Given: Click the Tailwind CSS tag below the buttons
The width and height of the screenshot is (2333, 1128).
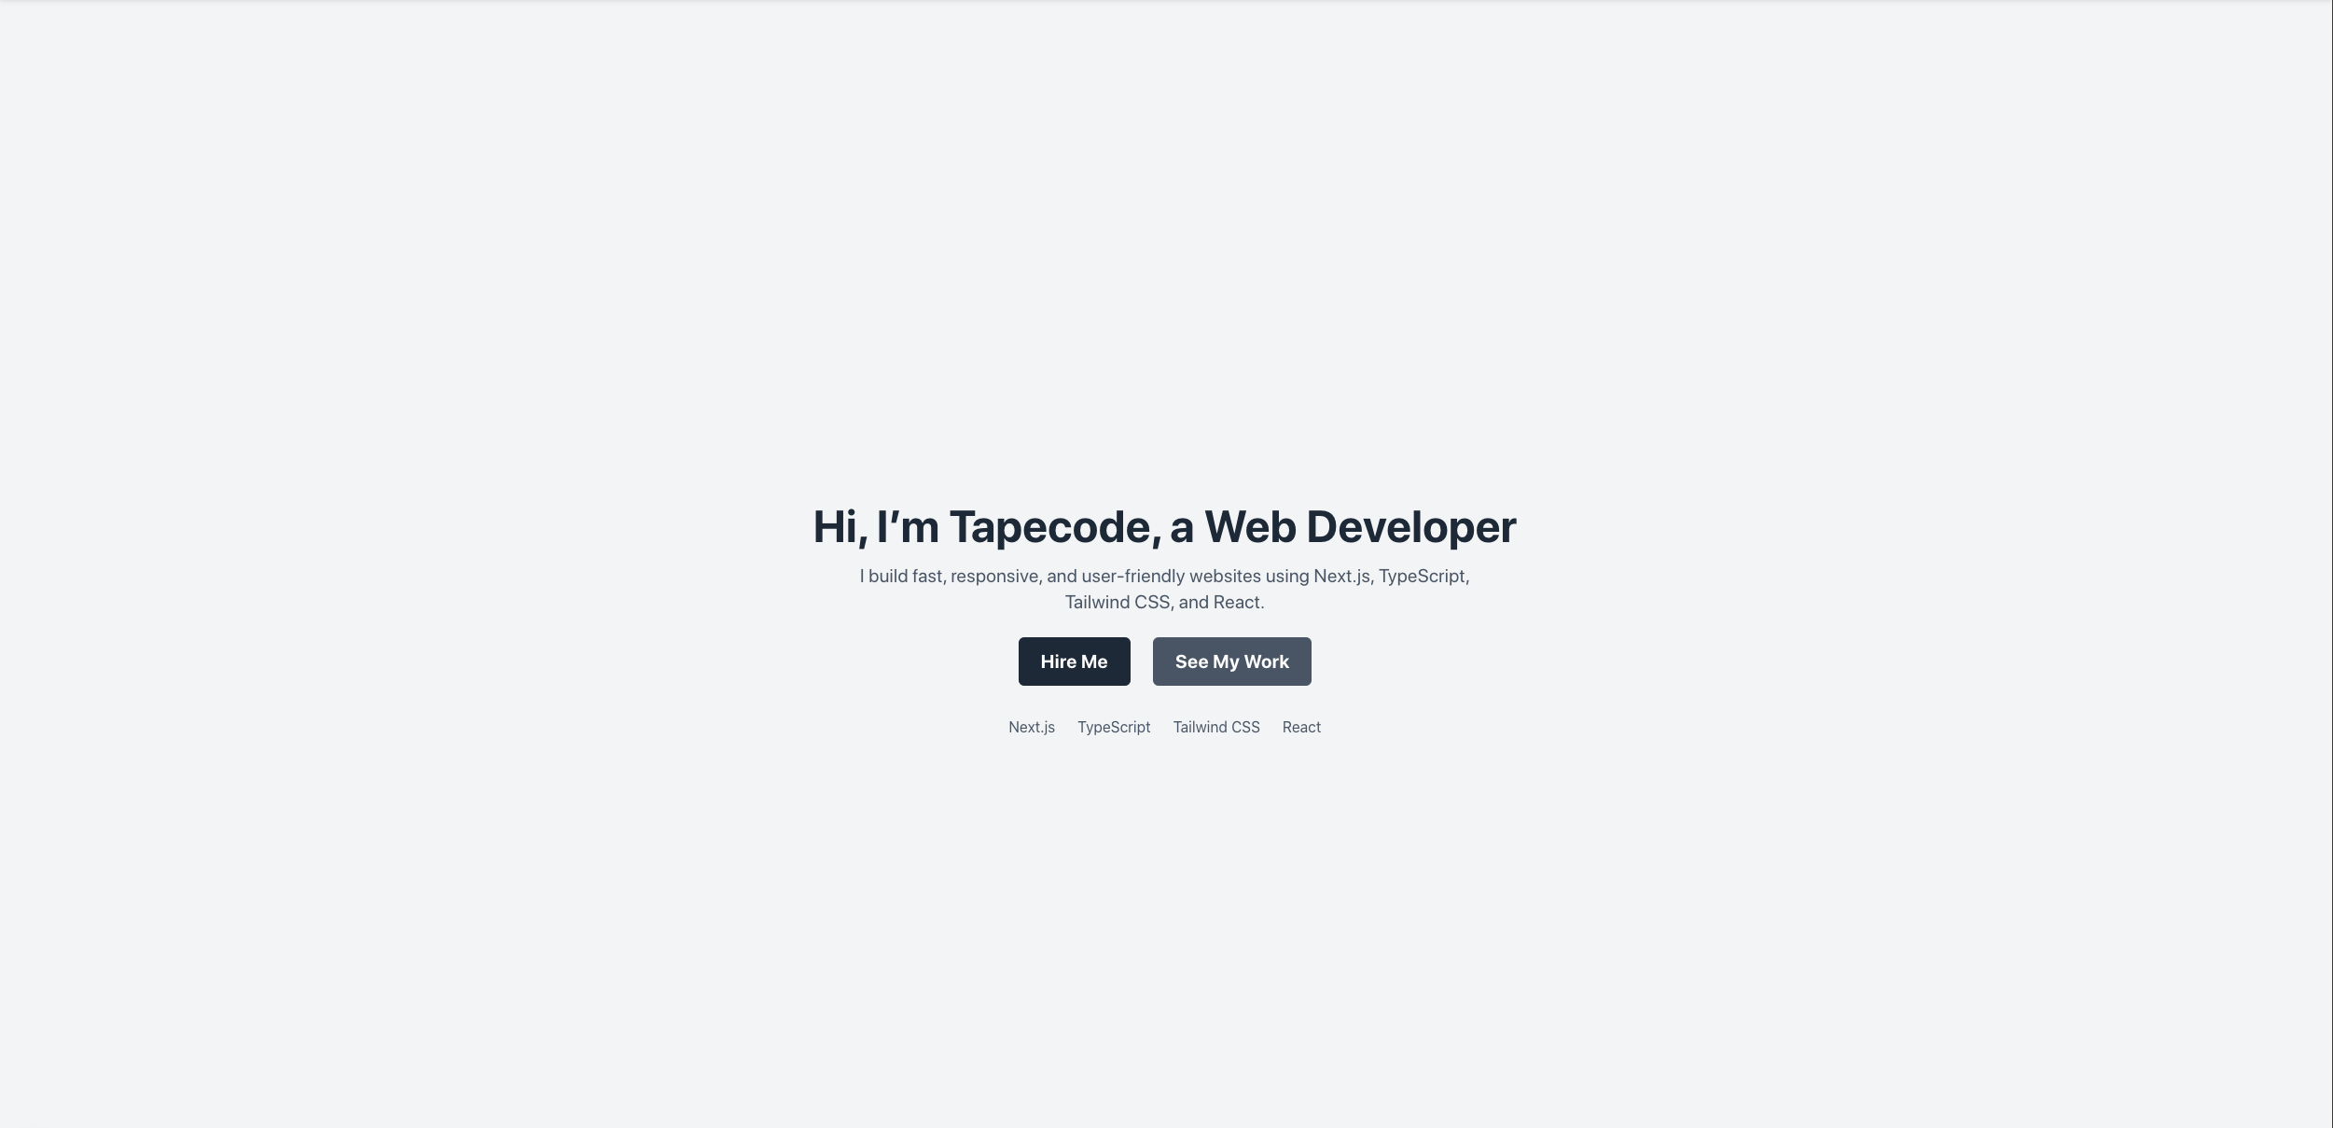Looking at the screenshot, I should click(1216, 727).
